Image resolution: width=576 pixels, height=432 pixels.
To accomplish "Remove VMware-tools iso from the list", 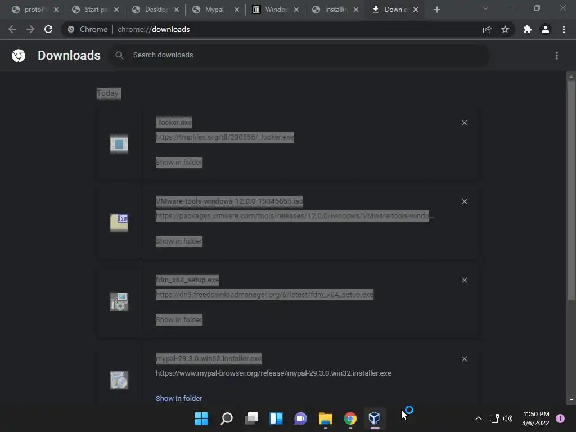I will 464,201.
